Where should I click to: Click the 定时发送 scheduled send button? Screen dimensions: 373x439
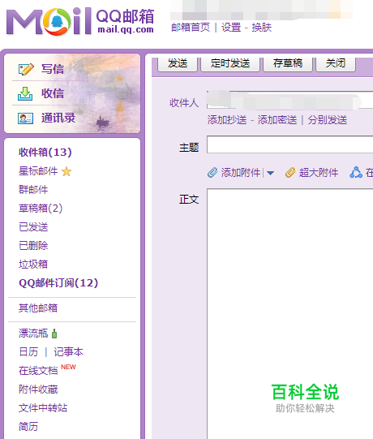(230, 64)
